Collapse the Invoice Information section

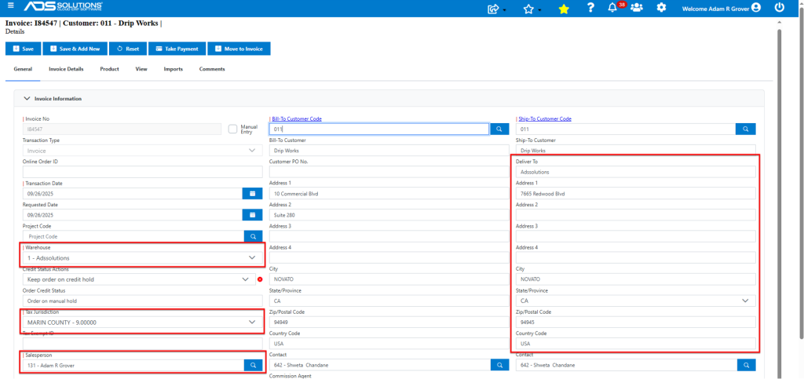27,98
